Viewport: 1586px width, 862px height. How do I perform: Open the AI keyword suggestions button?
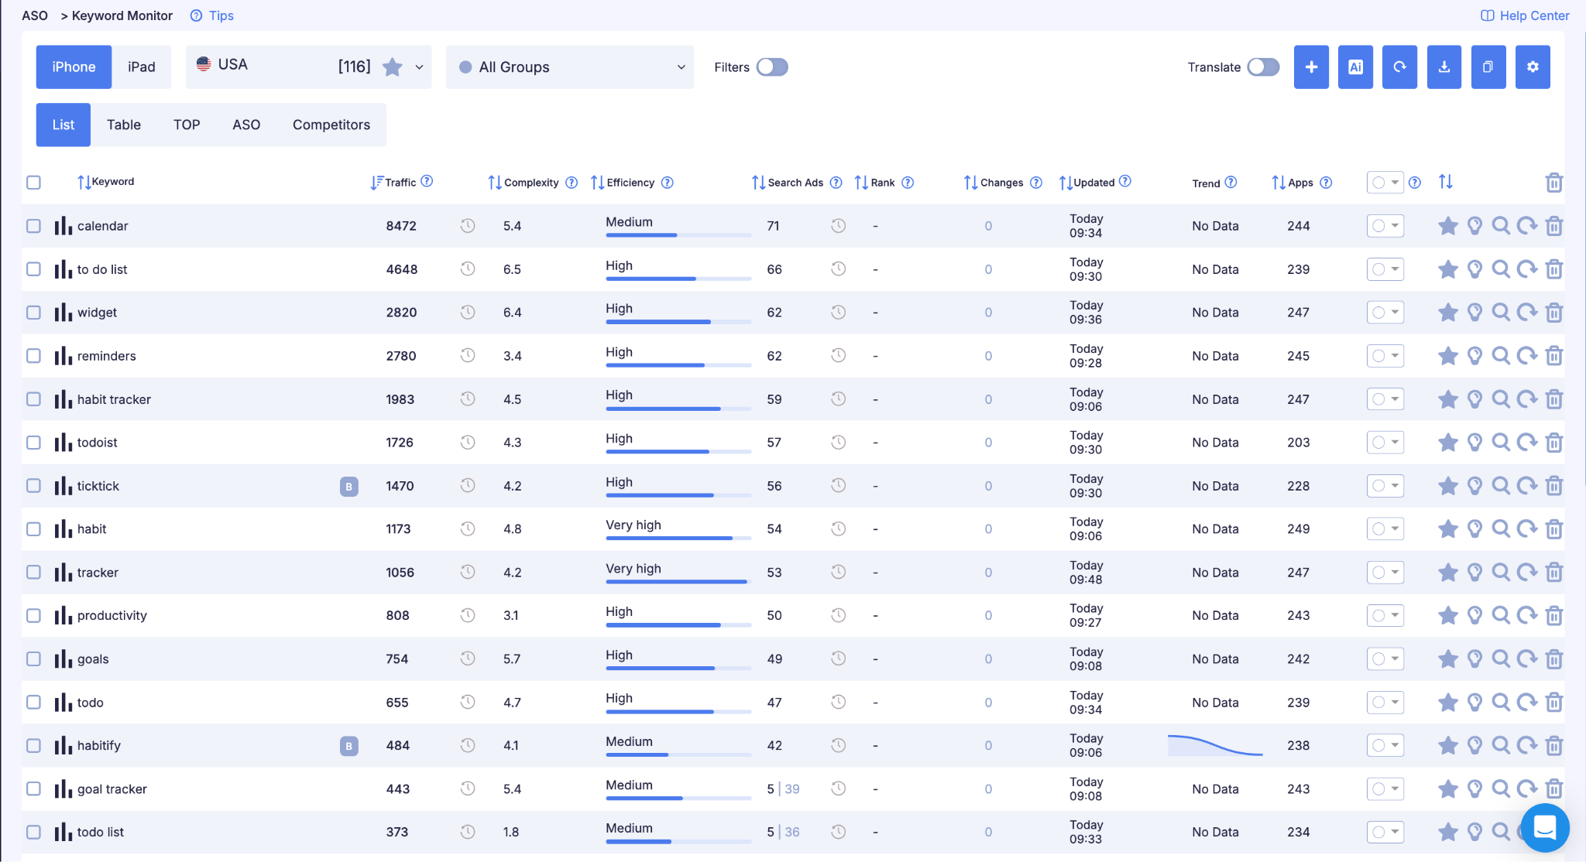(1355, 67)
